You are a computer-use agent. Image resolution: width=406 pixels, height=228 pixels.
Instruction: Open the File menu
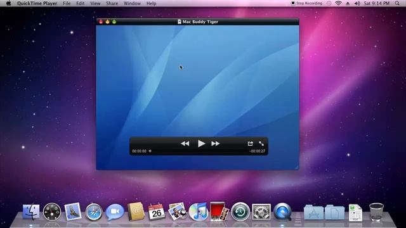coord(67,3)
